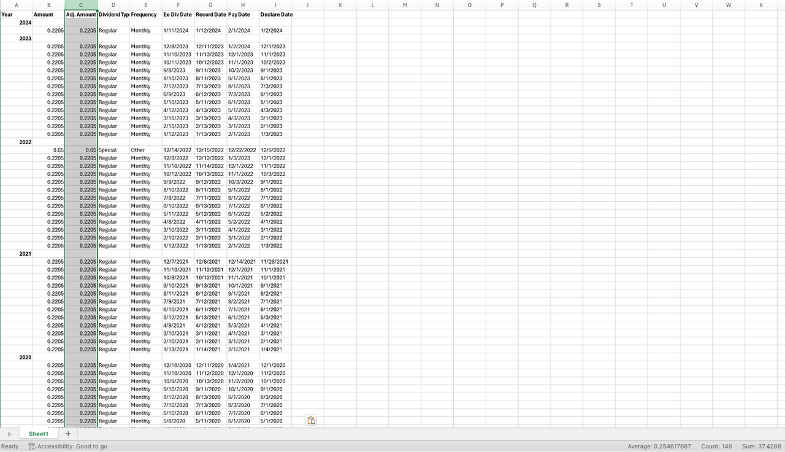Image resolution: width=785 pixels, height=452 pixels.
Task: Select declare date cell 11/26/2021
Action: 275,262
